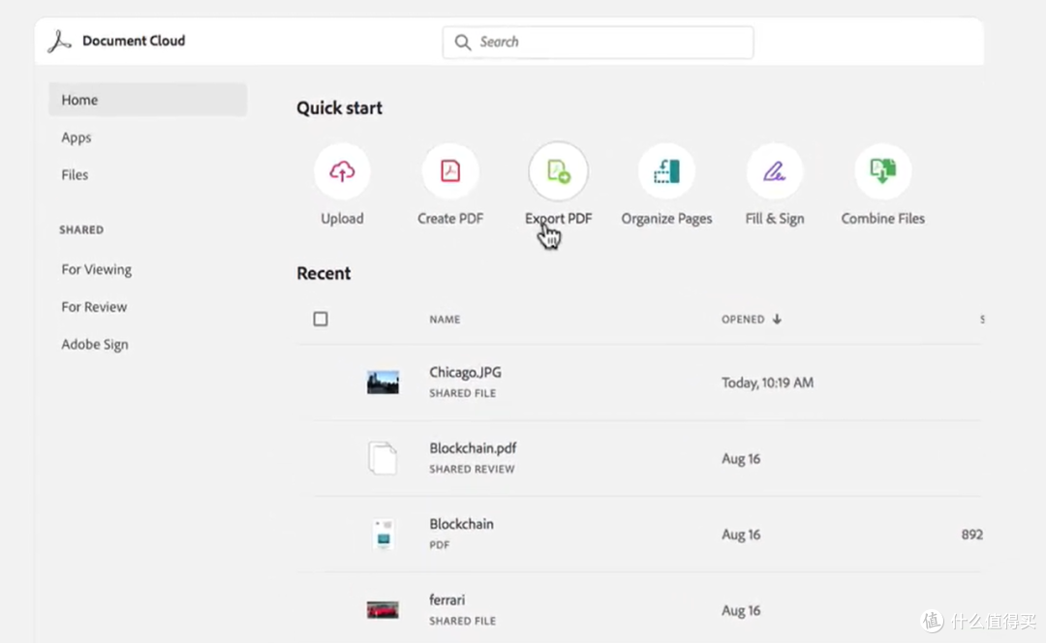Open the ferrari shared file thumbnail
The image size is (1046, 643).
click(383, 610)
